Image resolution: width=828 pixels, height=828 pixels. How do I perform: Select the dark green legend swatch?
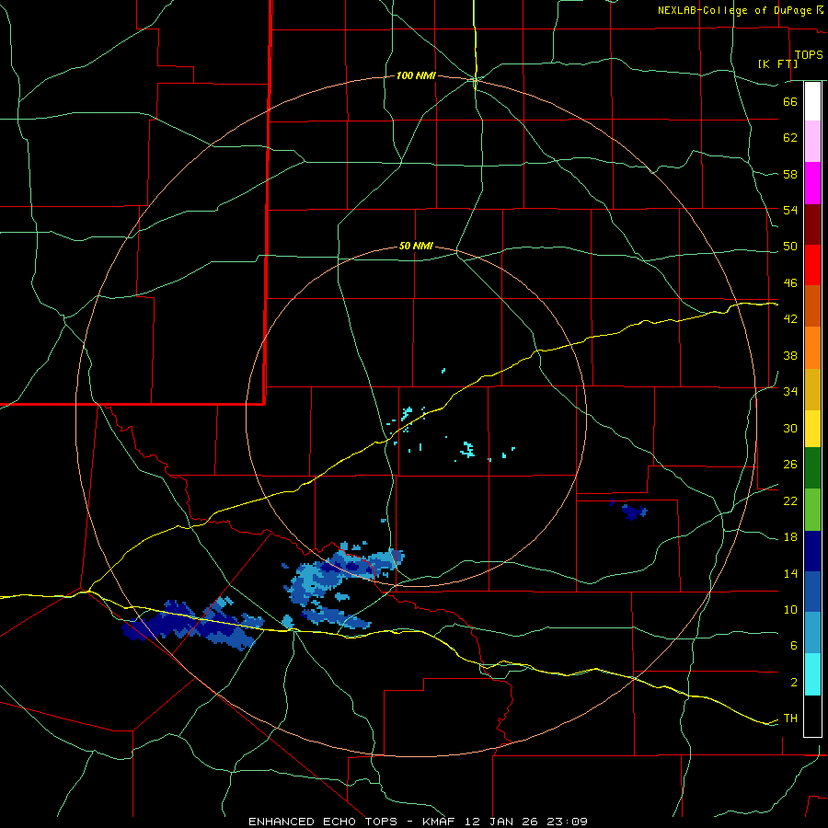812,468
